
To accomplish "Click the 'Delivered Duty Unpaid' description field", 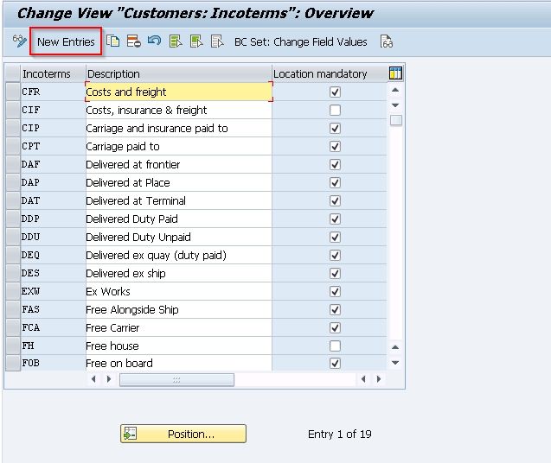I will click(x=179, y=237).
